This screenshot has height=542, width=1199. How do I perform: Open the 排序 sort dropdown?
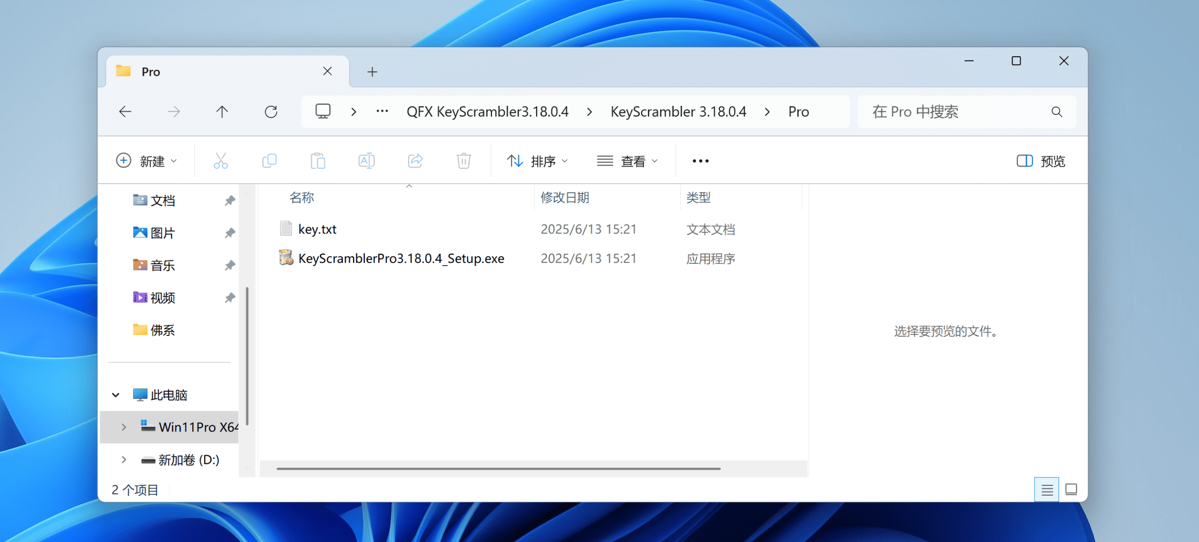537,161
